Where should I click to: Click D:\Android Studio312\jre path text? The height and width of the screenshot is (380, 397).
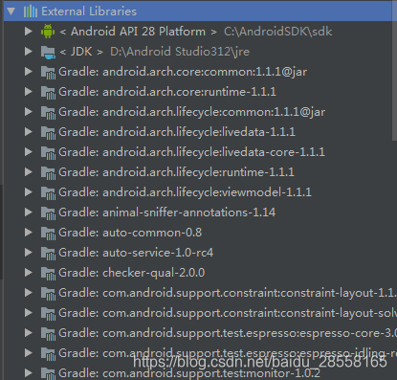tap(180, 52)
